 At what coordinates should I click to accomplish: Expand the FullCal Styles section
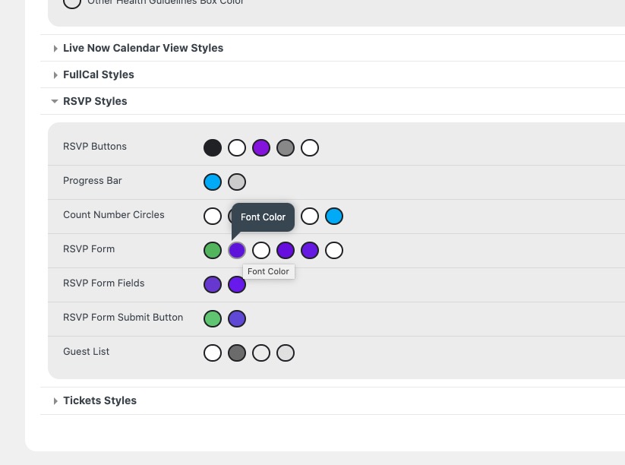tap(98, 74)
